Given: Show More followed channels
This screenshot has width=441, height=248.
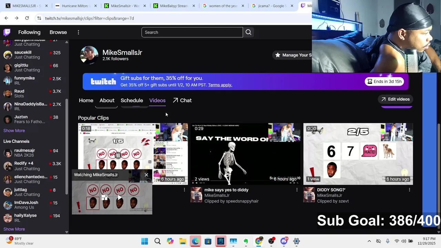Looking at the screenshot, I should pyautogui.click(x=14, y=131).
